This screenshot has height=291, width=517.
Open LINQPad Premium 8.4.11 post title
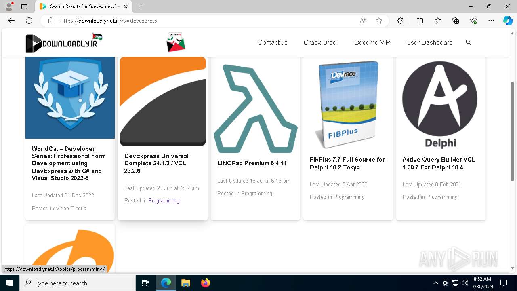[252, 163]
